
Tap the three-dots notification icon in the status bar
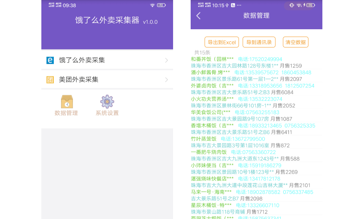coord(239,5)
